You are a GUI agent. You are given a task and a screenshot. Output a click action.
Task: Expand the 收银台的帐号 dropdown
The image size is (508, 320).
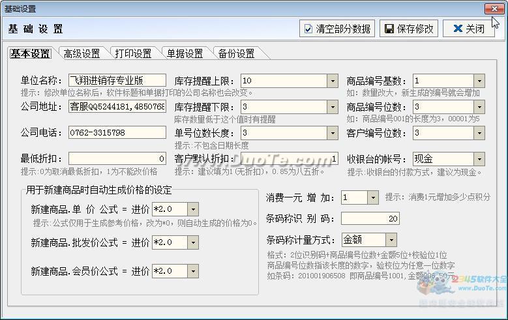tap(479, 159)
